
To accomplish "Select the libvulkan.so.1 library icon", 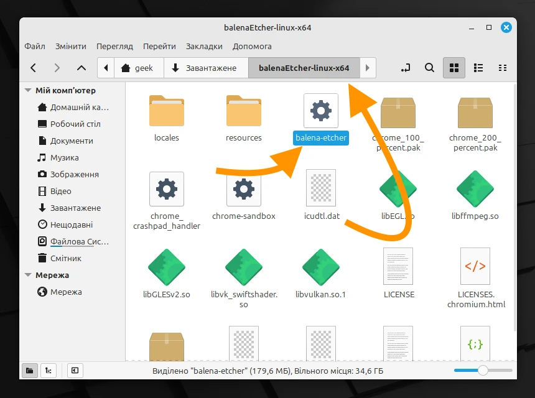I will pyautogui.click(x=321, y=267).
